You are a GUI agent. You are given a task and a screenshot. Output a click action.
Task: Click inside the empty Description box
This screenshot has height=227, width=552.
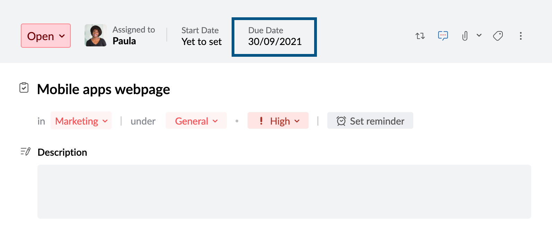pos(284,191)
